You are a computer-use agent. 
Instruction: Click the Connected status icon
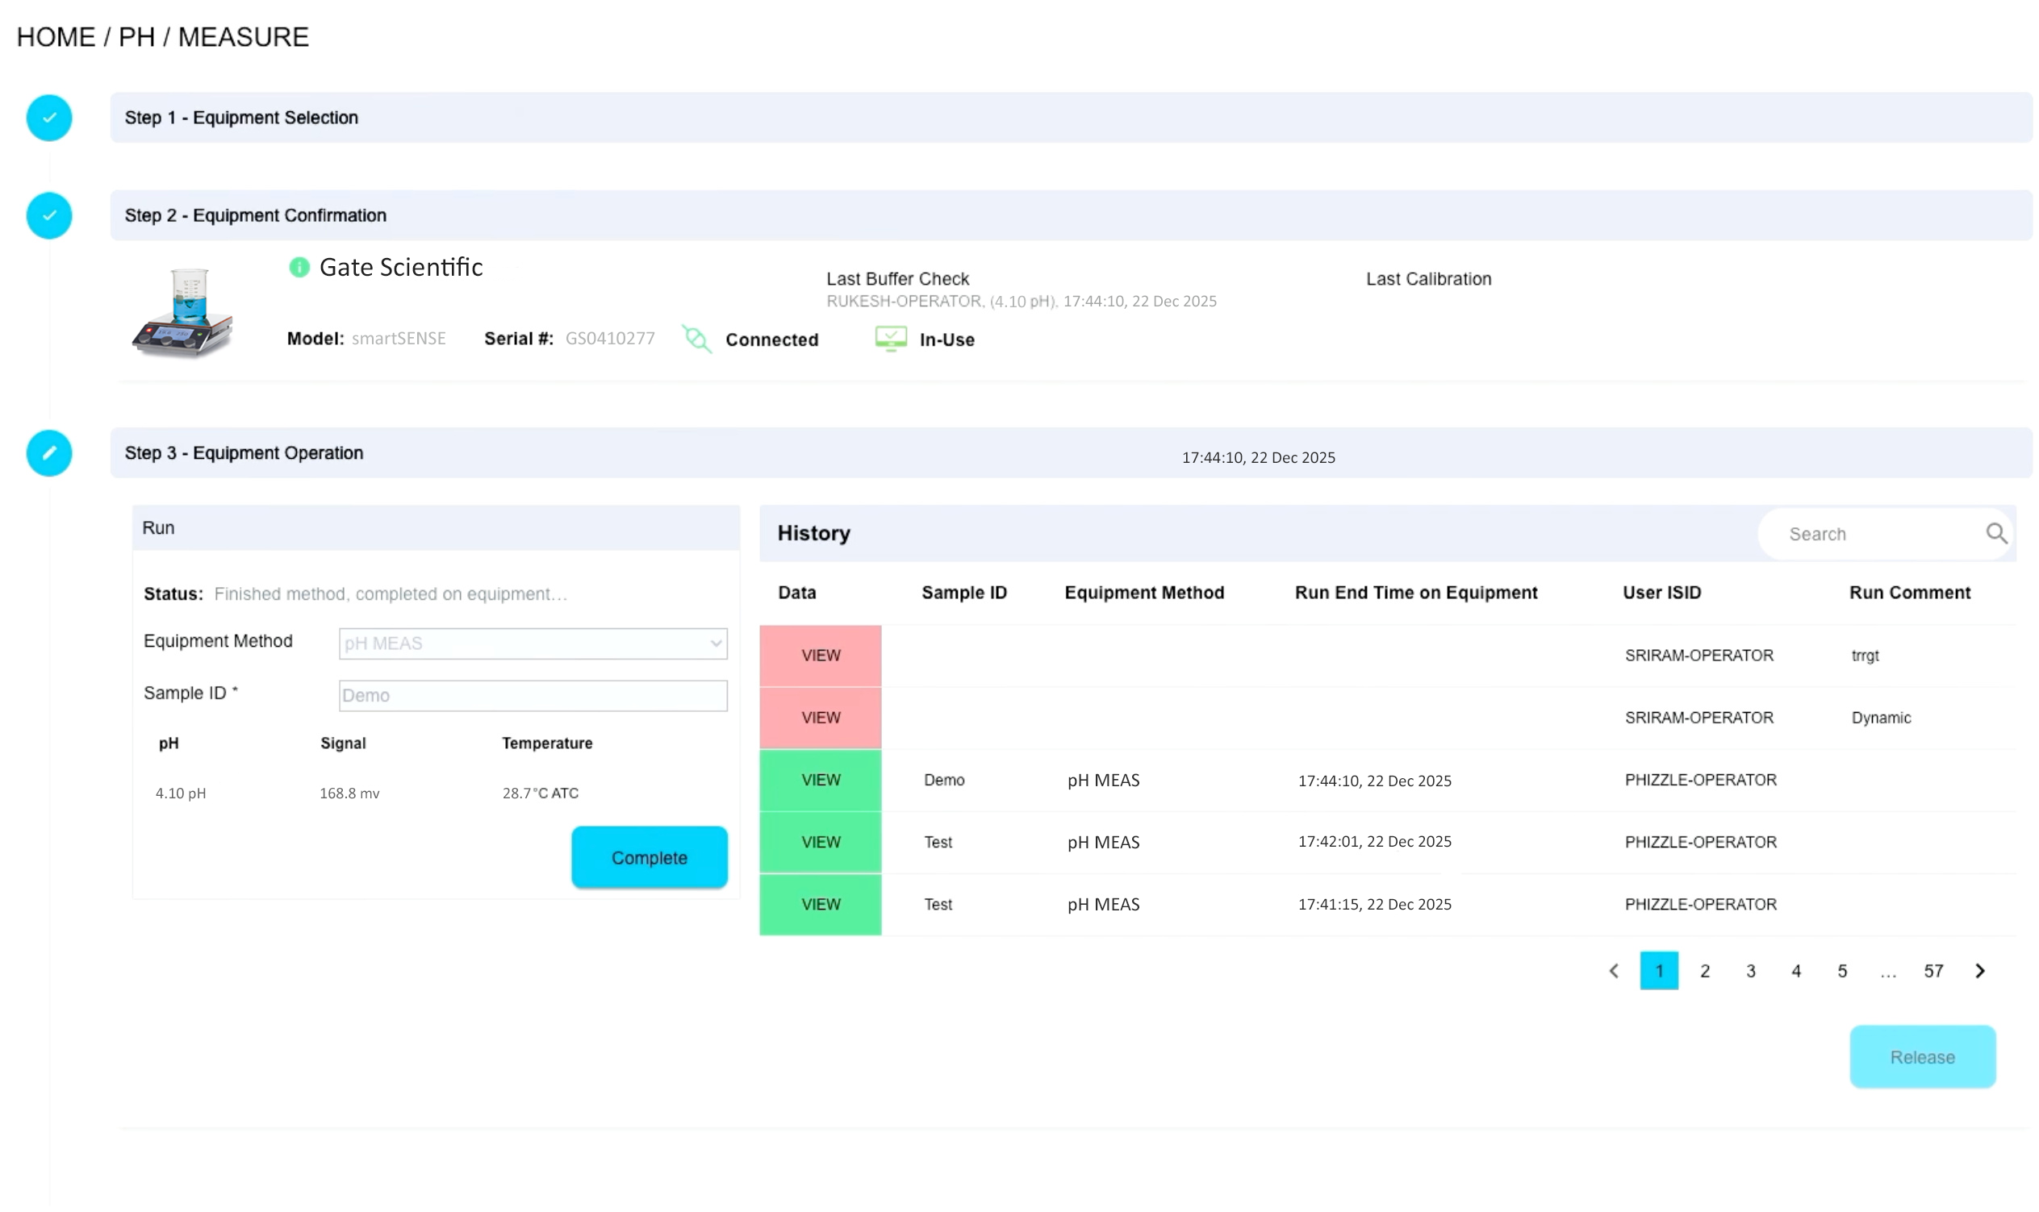(x=696, y=339)
